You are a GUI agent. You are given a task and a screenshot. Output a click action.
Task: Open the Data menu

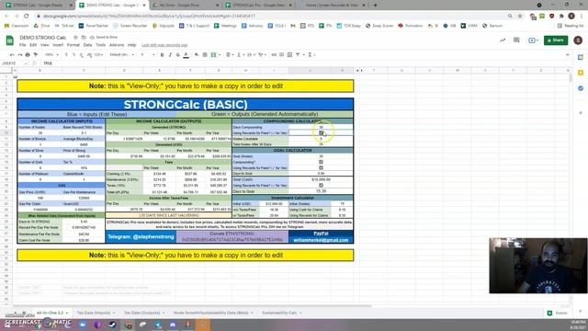coord(88,45)
